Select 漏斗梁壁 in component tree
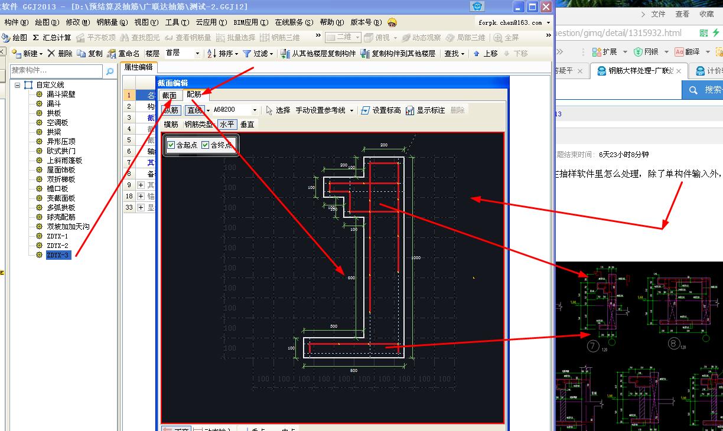The image size is (723, 431). 61,94
